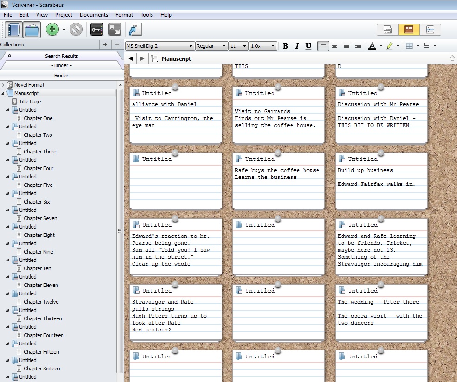Viewport: 457px width, 382px height.
Task: Open the MS Shell Dlg 2 font dropdown
Action: pyautogui.click(x=159, y=46)
